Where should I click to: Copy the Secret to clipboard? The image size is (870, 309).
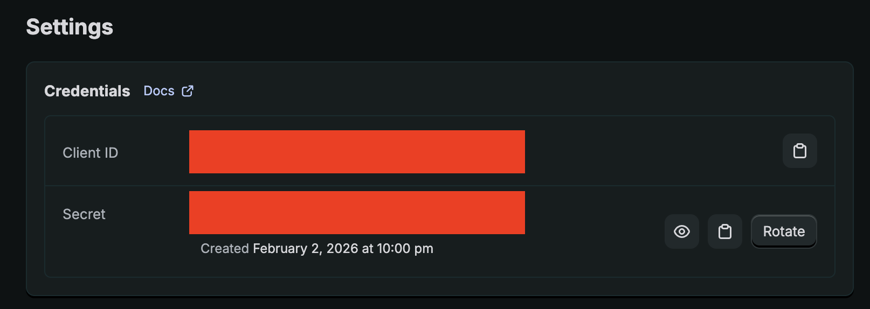[x=724, y=231]
